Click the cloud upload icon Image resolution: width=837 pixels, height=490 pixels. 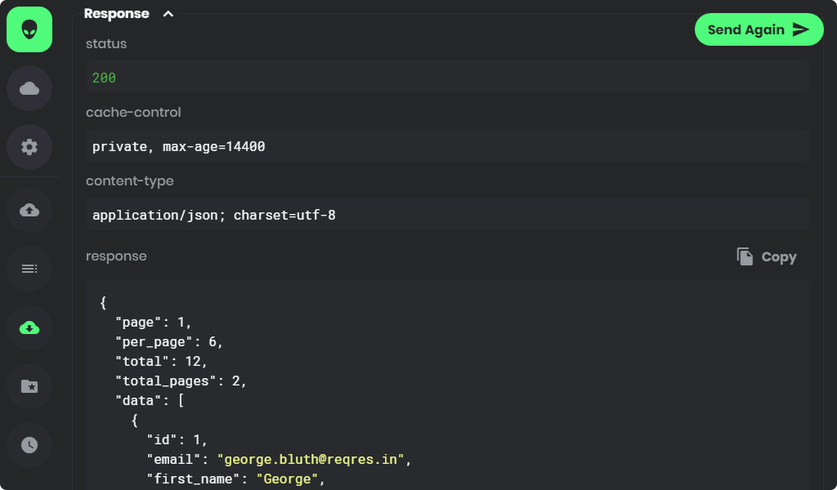29,210
